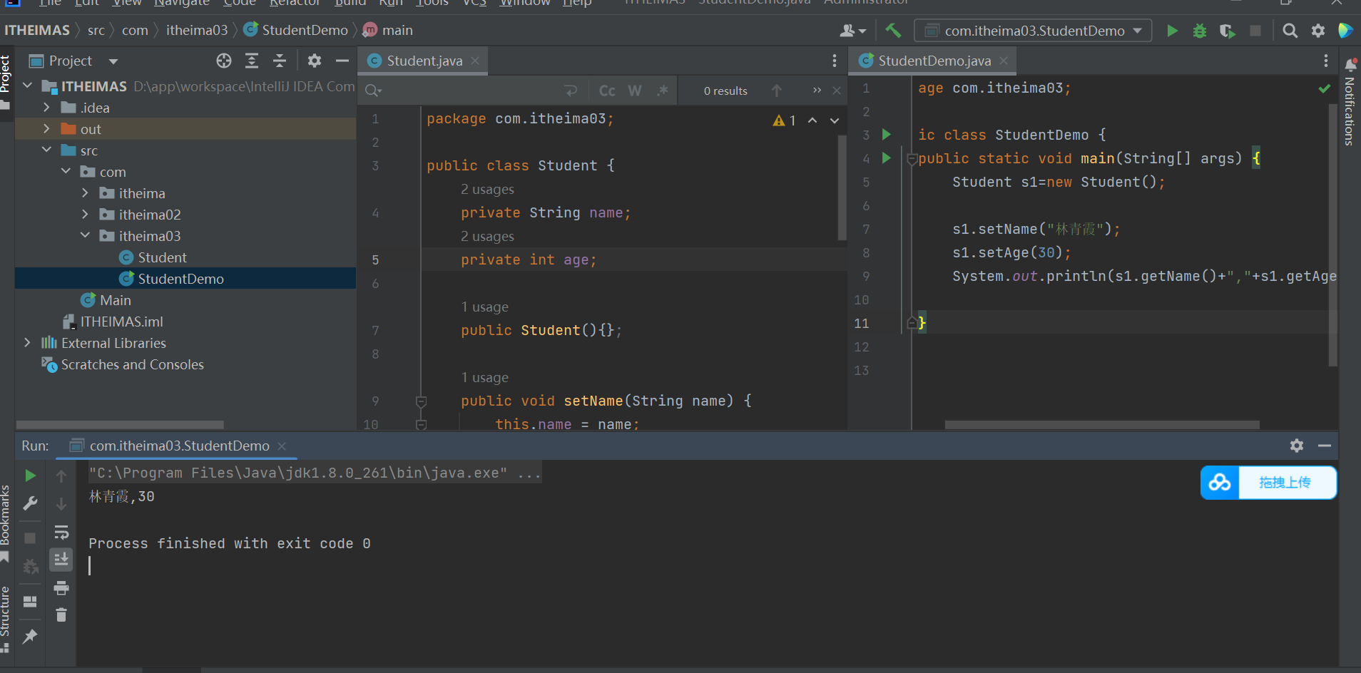This screenshot has width=1361, height=673.
Task: Open Project panel options gear
Action: click(315, 61)
